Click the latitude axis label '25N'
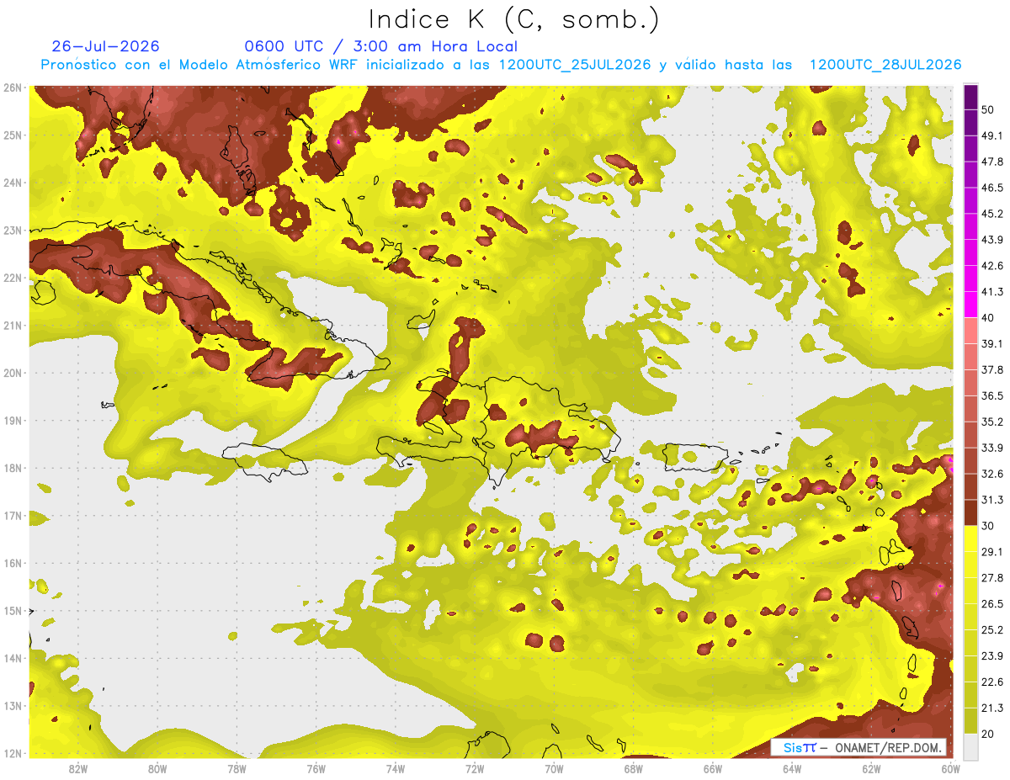The width and height of the screenshot is (1010, 780). 13,135
